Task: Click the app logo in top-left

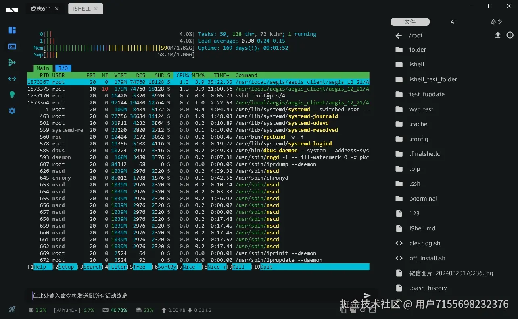Action: pyautogui.click(x=12, y=10)
